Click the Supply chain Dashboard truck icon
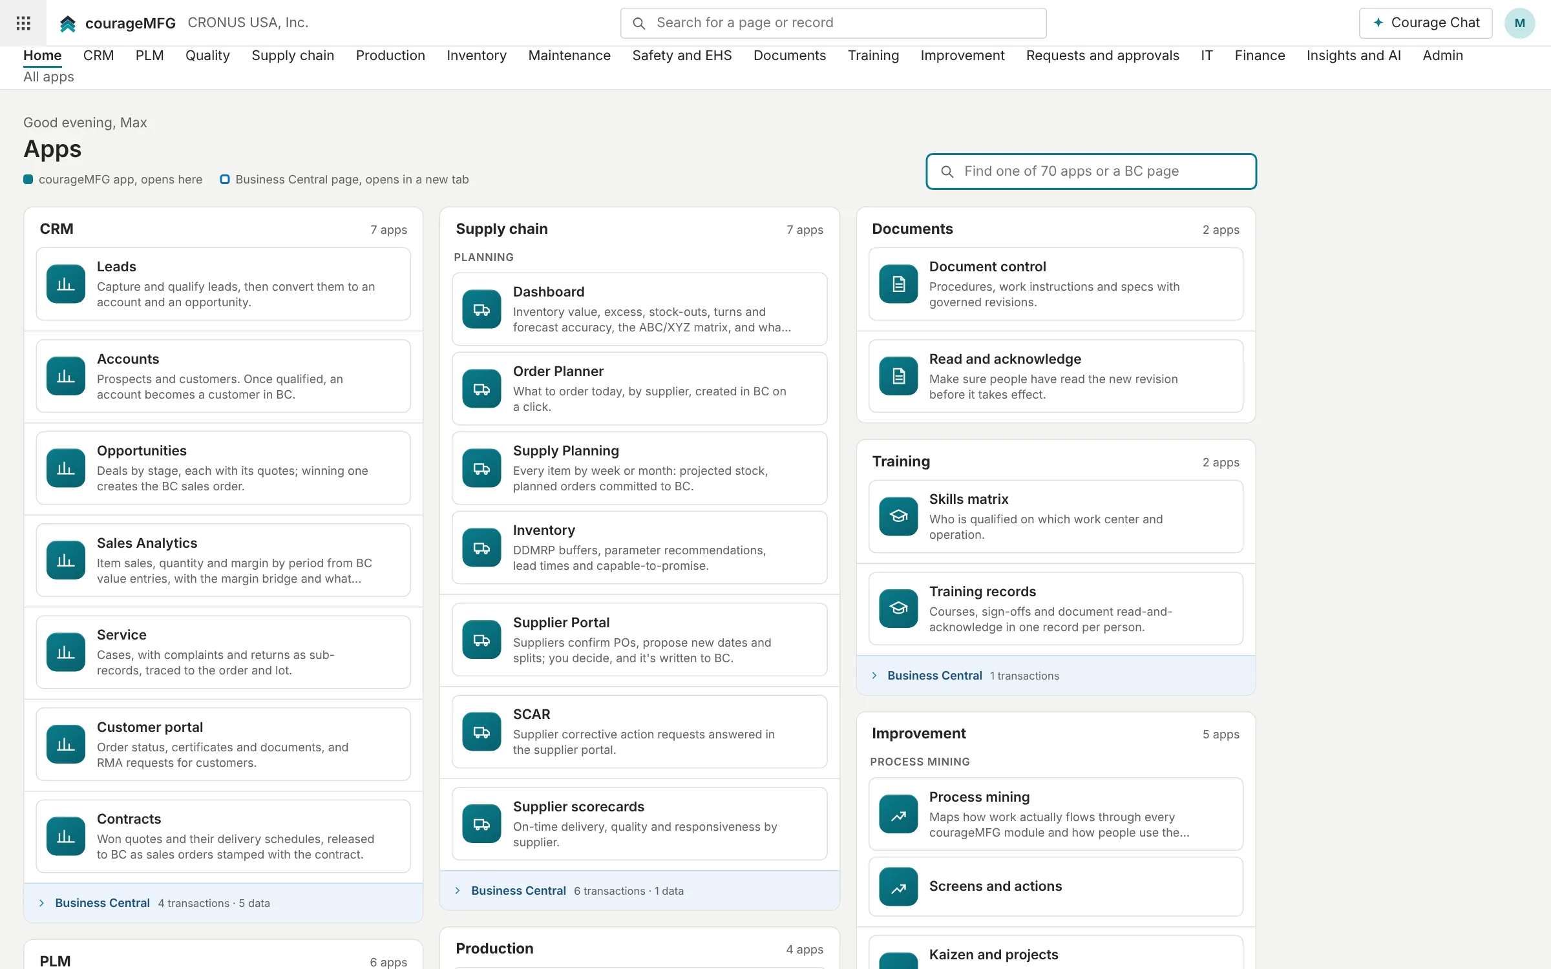 tap(481, 309)
